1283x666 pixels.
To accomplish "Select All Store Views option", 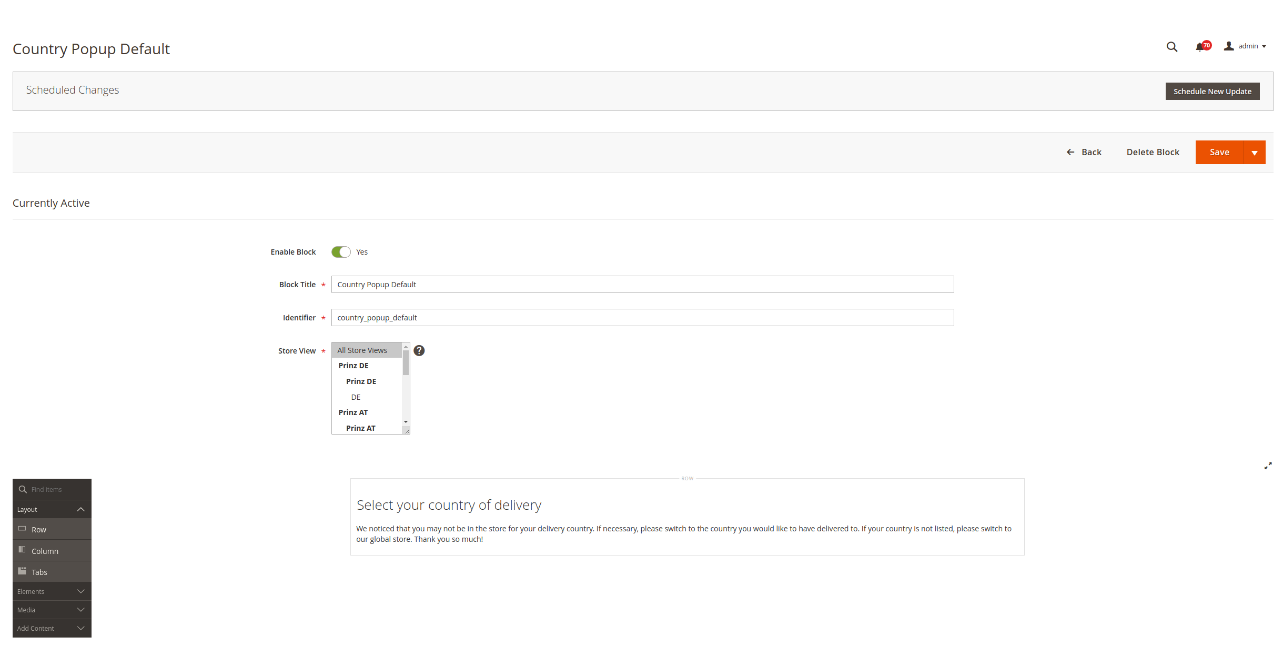I will pos(362,350).
